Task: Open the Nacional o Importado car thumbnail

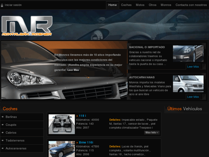Action: tap(188, 54)
